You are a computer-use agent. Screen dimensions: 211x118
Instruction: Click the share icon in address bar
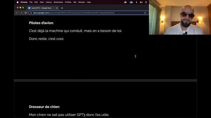145,13
